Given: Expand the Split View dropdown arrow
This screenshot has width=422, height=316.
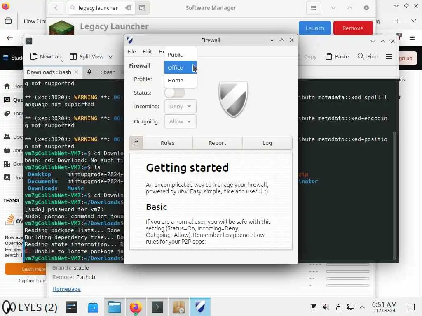Looking at the screenshot, I should point(110,56).
